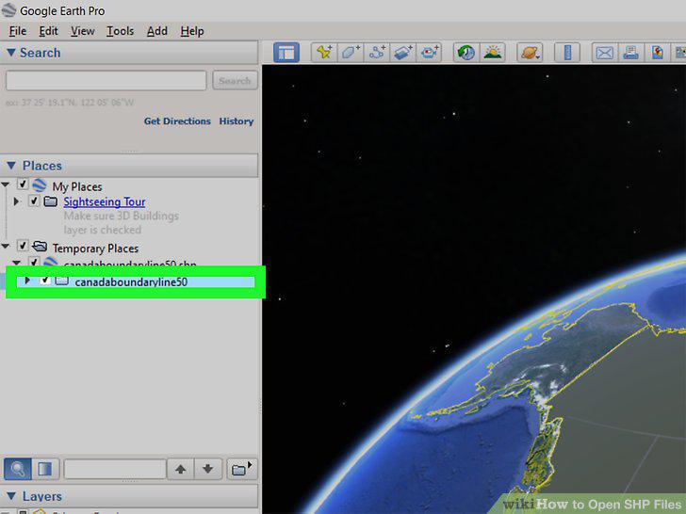Open the Help menu
This screenshot has width=686, height=514.
(192, 31)
